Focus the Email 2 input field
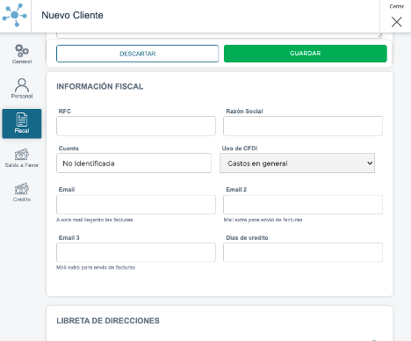411x341 pixels. click(303, 205)
